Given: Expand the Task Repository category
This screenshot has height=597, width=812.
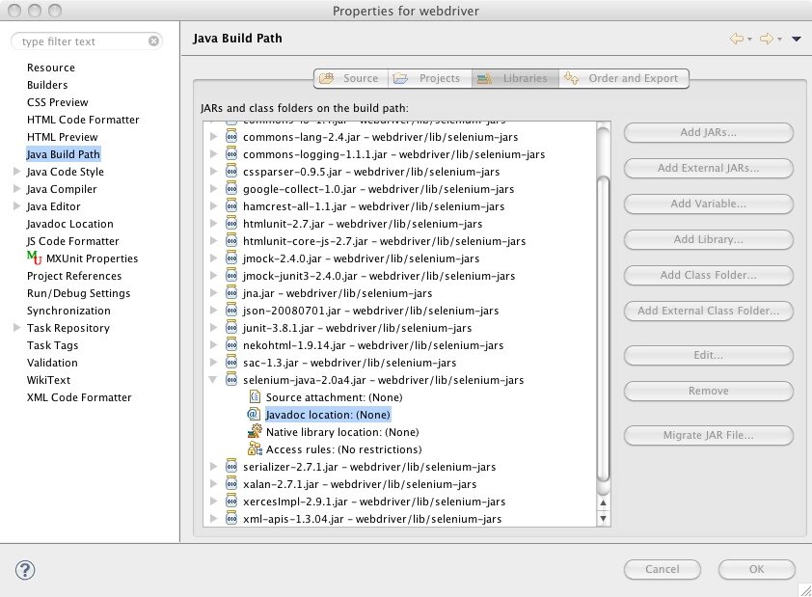Looking at the screenshot, I should 16,328.
